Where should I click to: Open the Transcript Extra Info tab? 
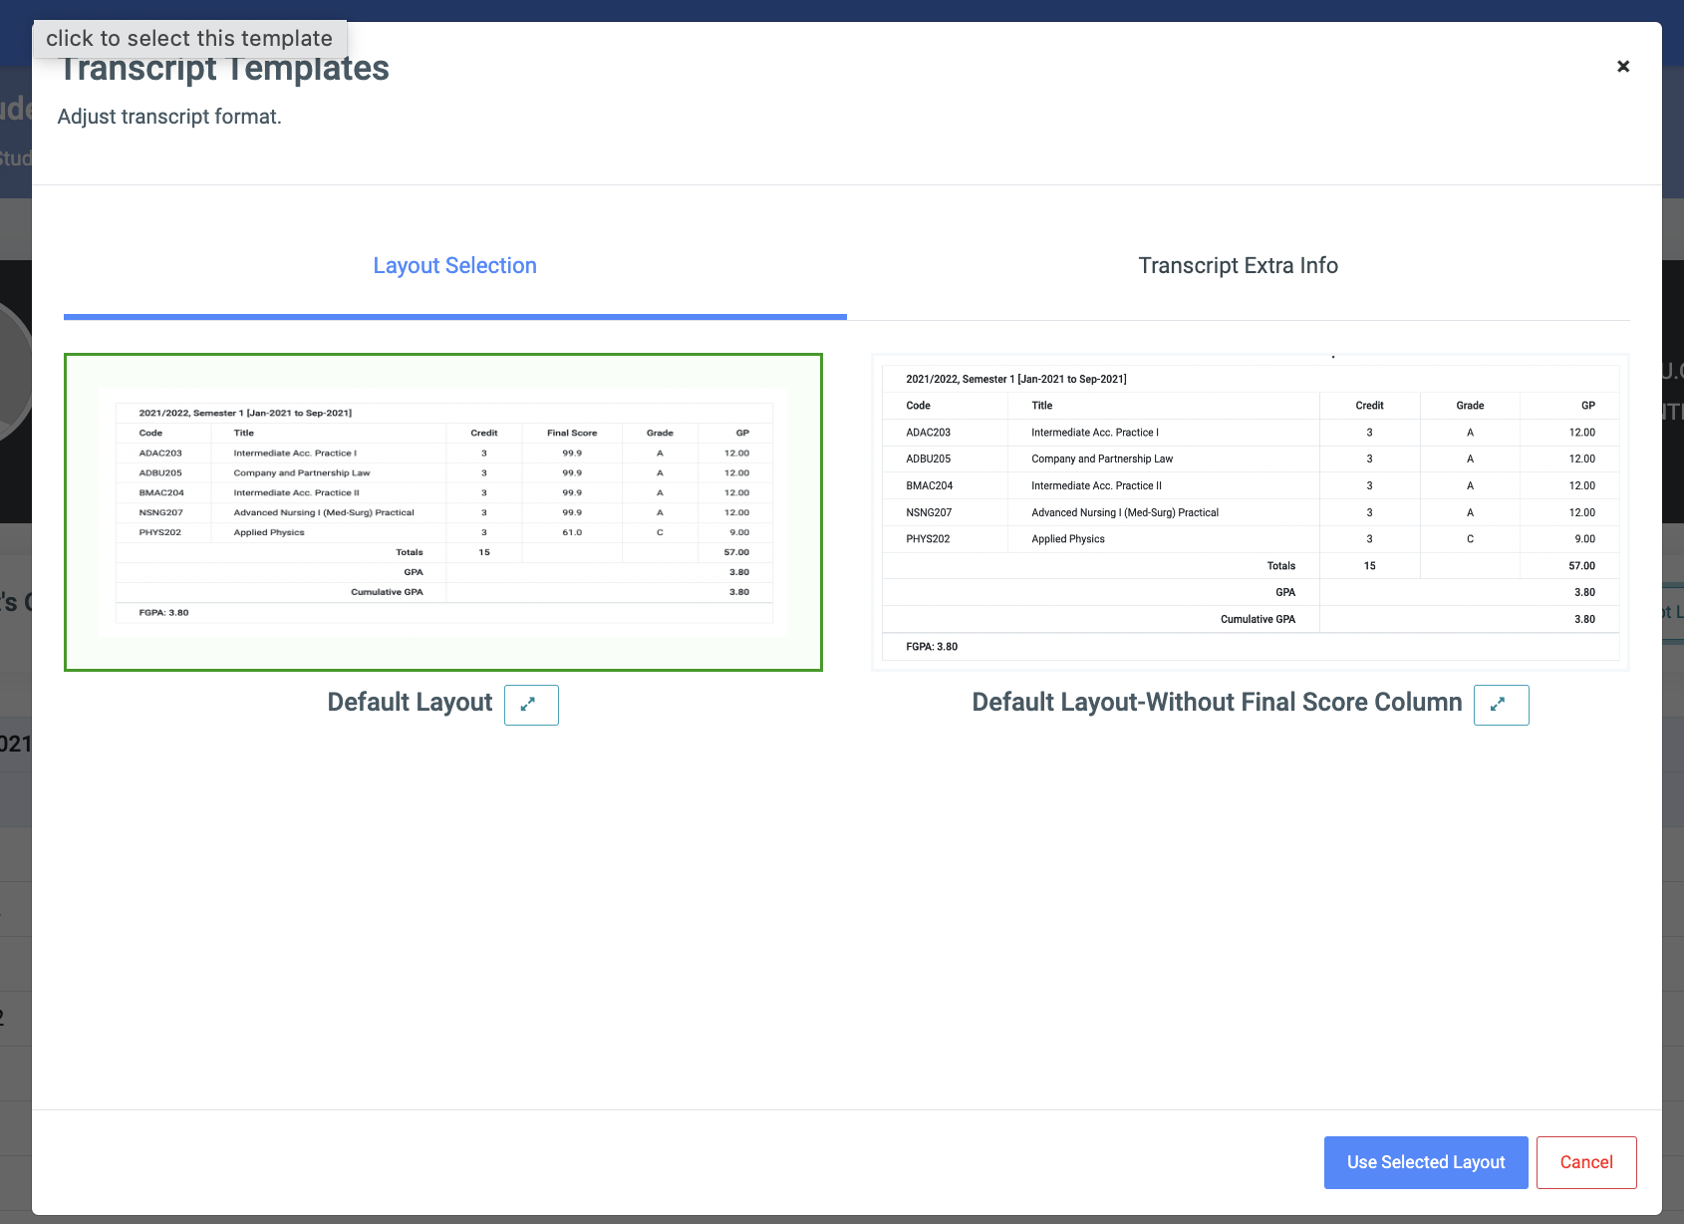[x=1237, y=266]
